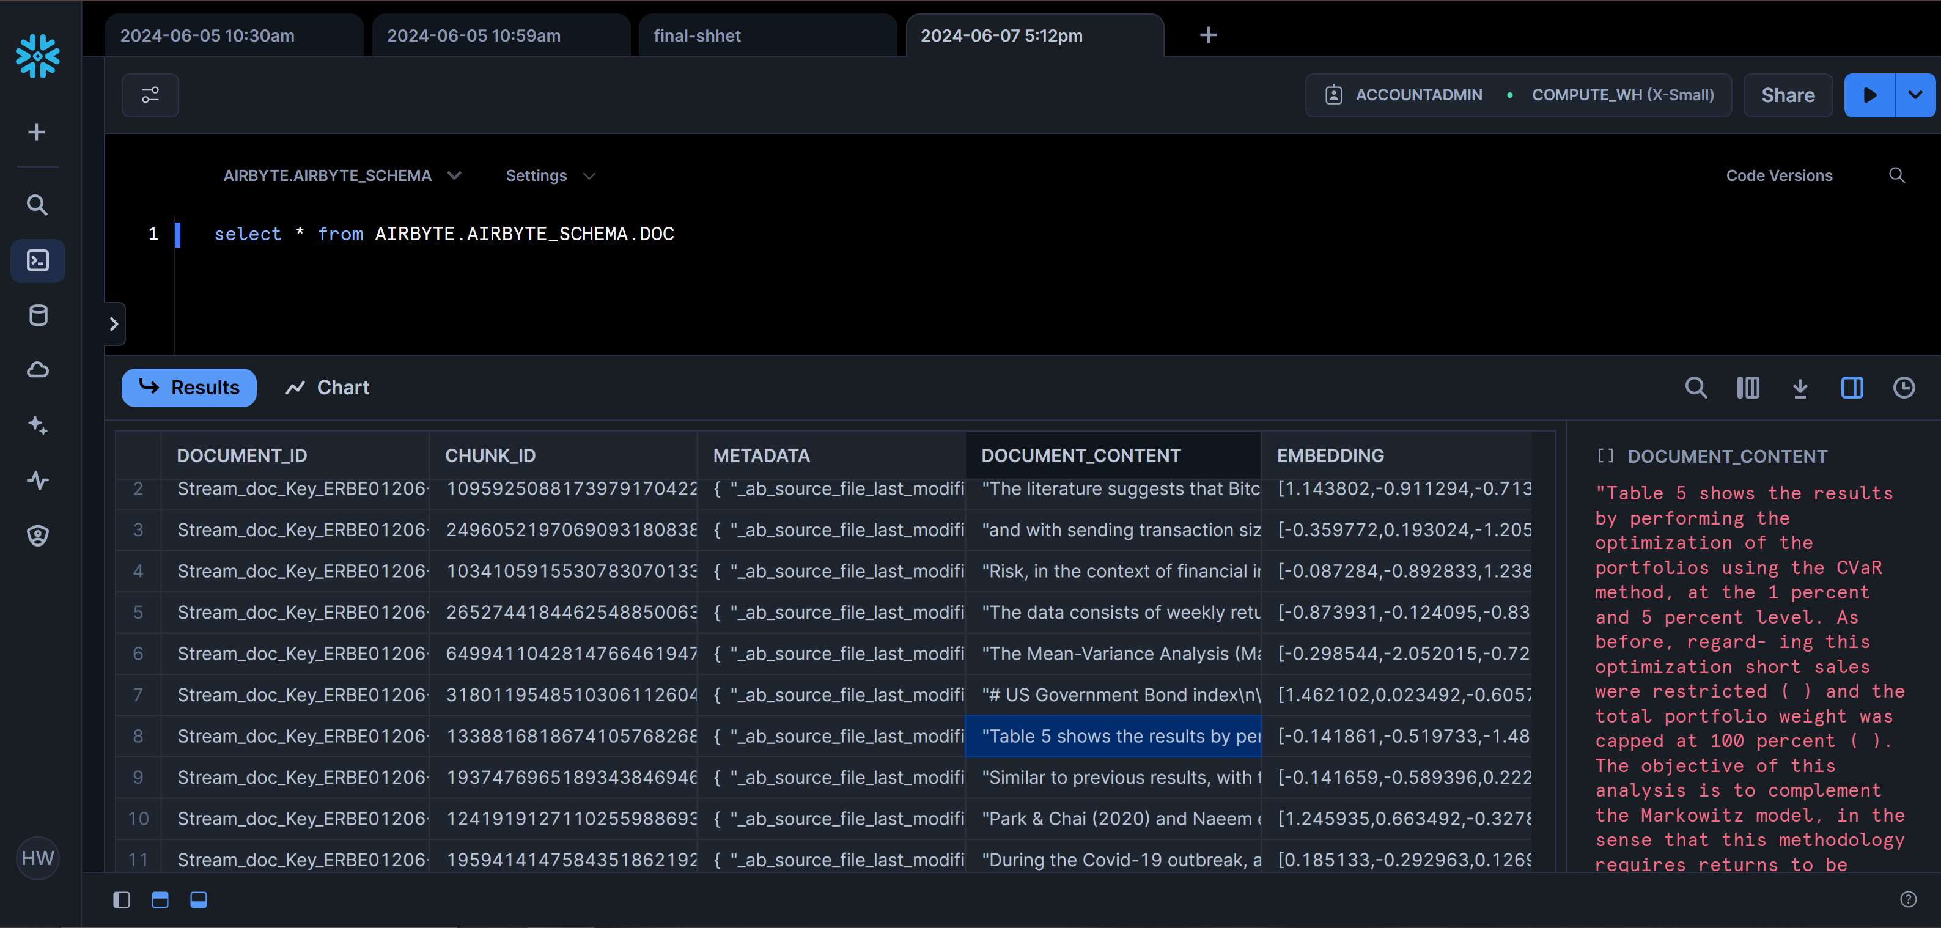Open the query details clock icon

click(1903, 388)
